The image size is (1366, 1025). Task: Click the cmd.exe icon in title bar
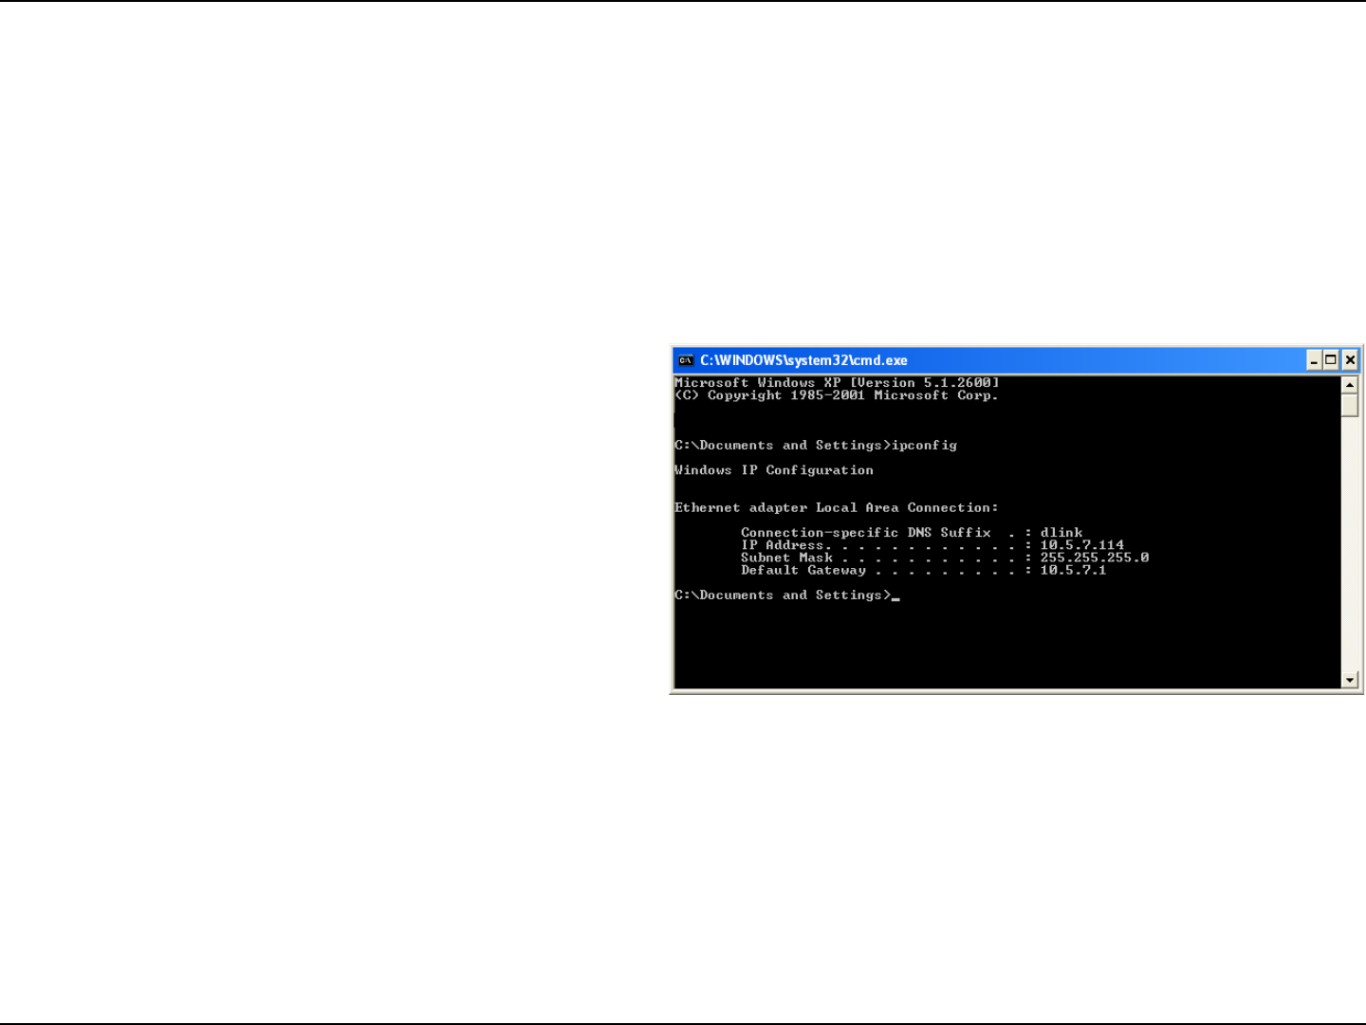tap(686, 360)
